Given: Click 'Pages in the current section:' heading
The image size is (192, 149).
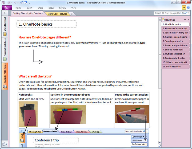Looking at the screenshot, I should 132,95.
